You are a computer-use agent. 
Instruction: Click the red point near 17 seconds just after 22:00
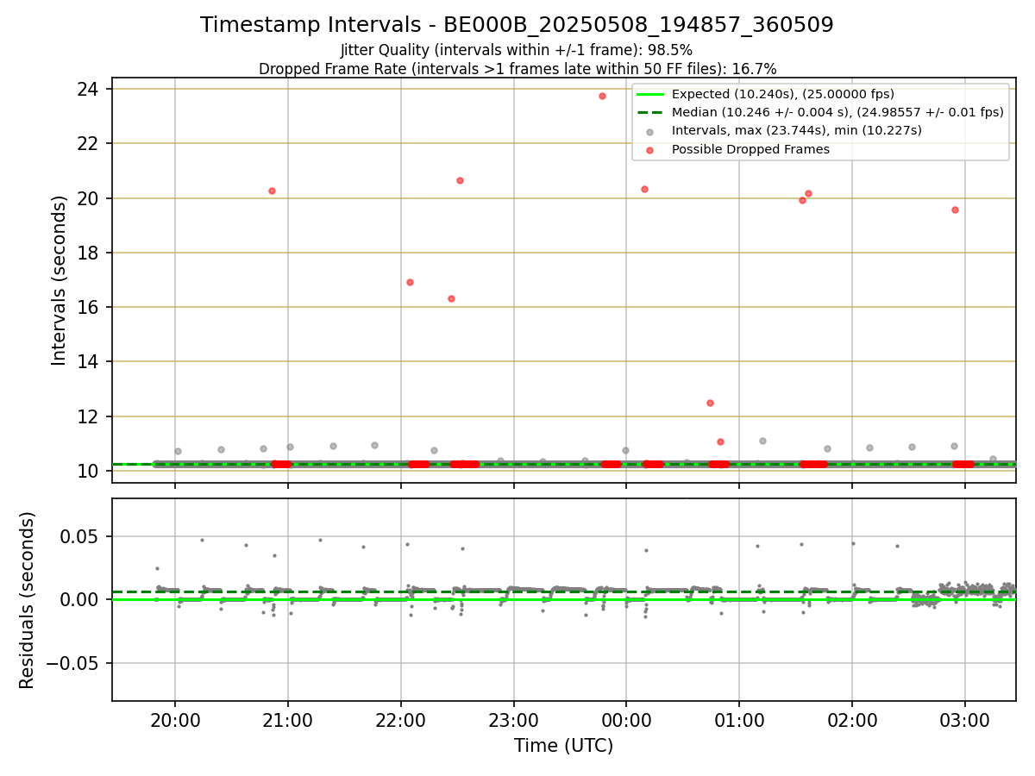pyautogui.click(x=410, y=282)
